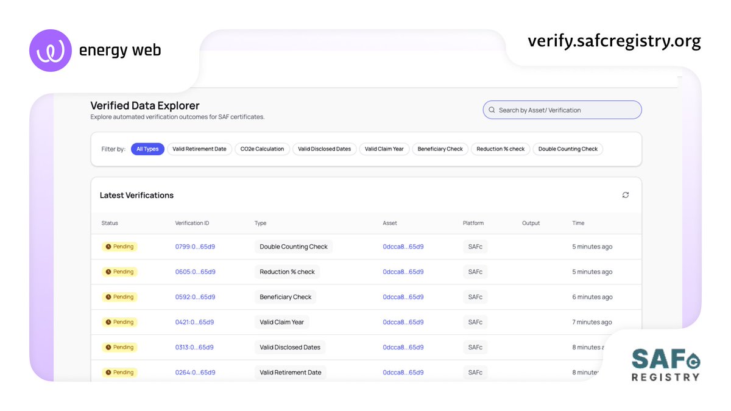This screenshot has width=731, height=411.
Task: Filter by Valid Retirement Date
Action: [x=199, y=149]
